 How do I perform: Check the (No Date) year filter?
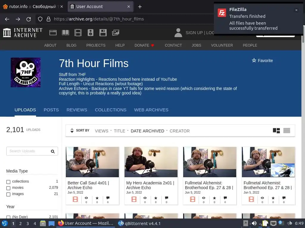(x=8, y=217)
